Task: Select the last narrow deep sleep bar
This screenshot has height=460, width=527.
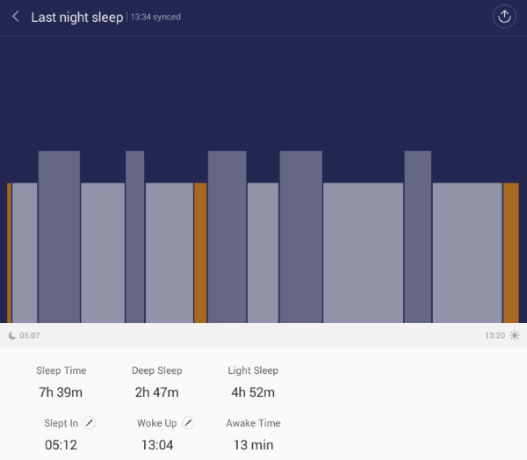Action: tap(417, 237)
